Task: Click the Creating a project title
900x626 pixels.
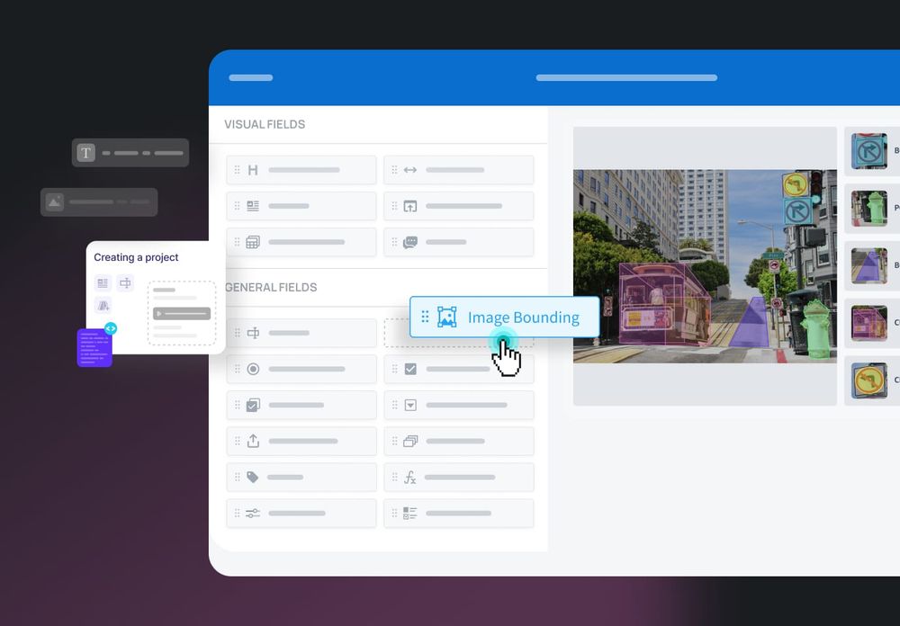Action: tap(136, 257)
